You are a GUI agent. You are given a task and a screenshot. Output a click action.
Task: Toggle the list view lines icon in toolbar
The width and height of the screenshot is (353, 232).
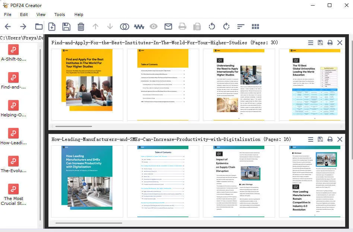[x=241, y=26]
